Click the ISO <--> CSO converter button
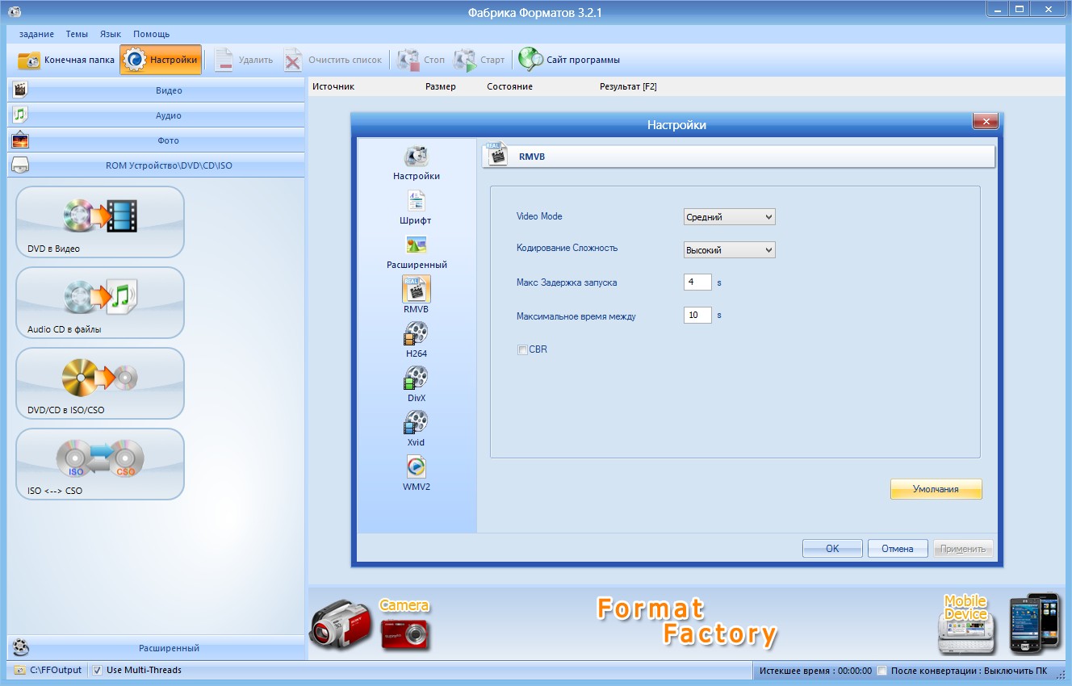The height and width of the screenshot is (686, 1072). click(x=100, y=464)
